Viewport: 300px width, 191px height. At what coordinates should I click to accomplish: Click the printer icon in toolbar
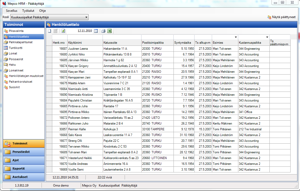click(x=103, y=31)
